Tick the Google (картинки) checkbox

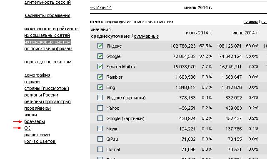point(100,118)
